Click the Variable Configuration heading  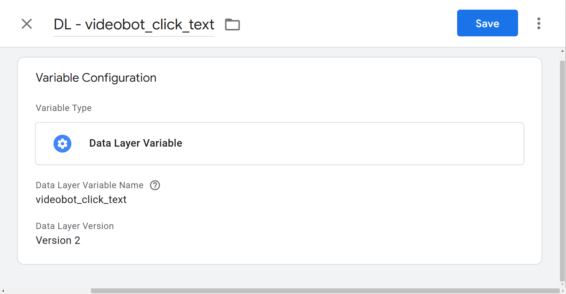click(96, 78)
